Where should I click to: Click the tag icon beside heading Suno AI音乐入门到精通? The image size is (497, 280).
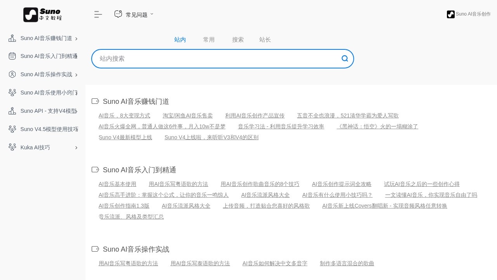click(95, 170)
